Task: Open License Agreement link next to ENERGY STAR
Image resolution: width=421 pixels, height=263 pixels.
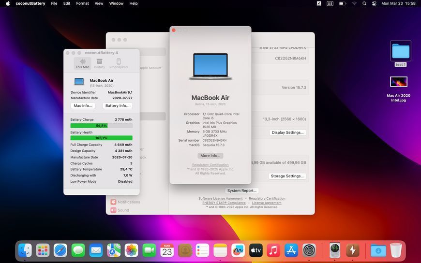Action: pos(267,203)
